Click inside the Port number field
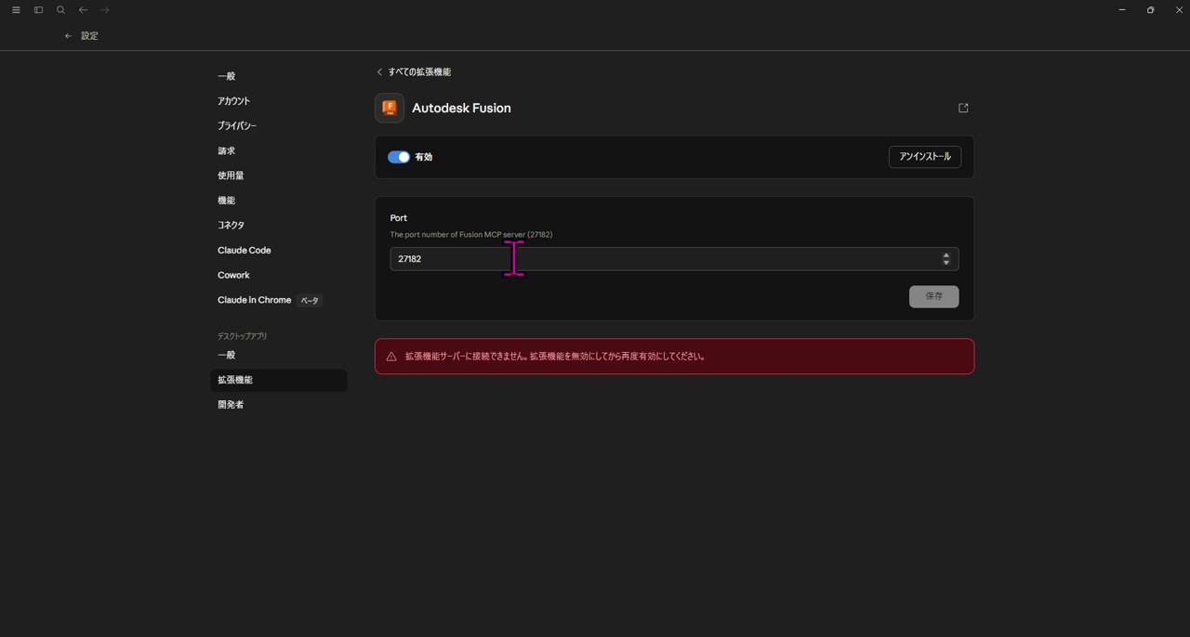 pyautogui.click(x=651, y=259)
